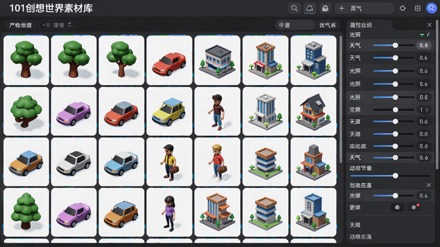
Task: Click the properties panel vertical scrollbar
Action: tap(437, 95)
